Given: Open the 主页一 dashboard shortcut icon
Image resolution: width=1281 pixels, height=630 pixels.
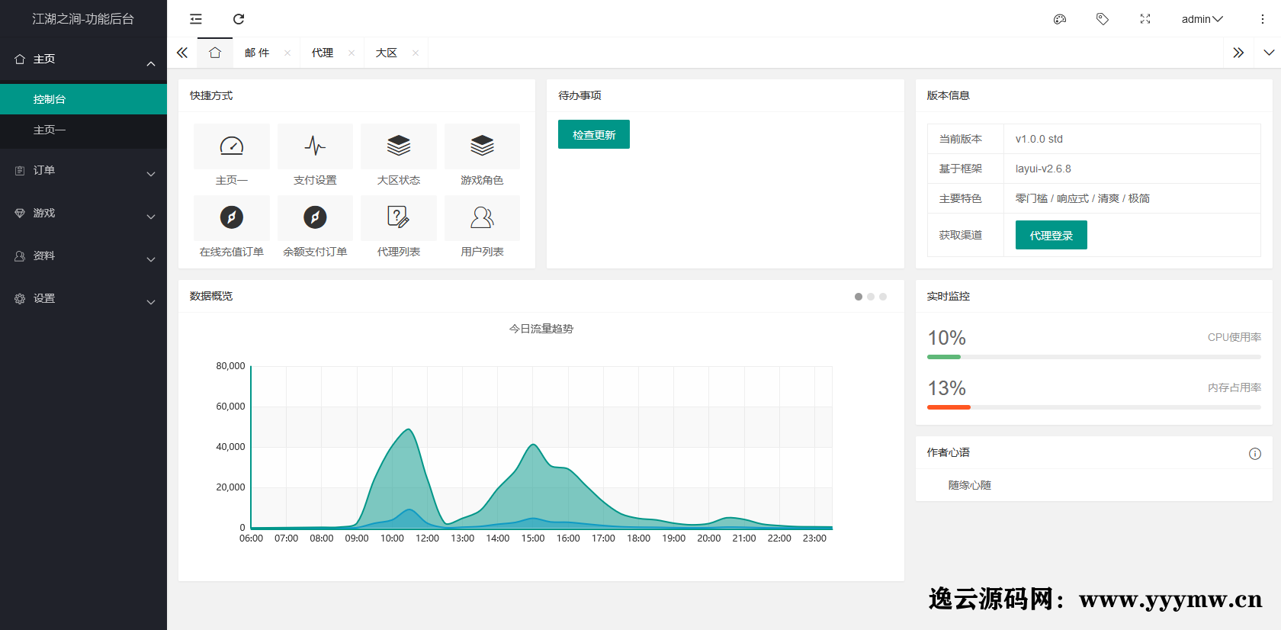Looking at the screenshot, I should pos(232,146).
